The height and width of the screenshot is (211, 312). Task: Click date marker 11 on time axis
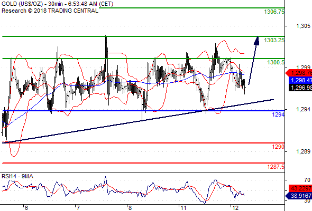183,208
